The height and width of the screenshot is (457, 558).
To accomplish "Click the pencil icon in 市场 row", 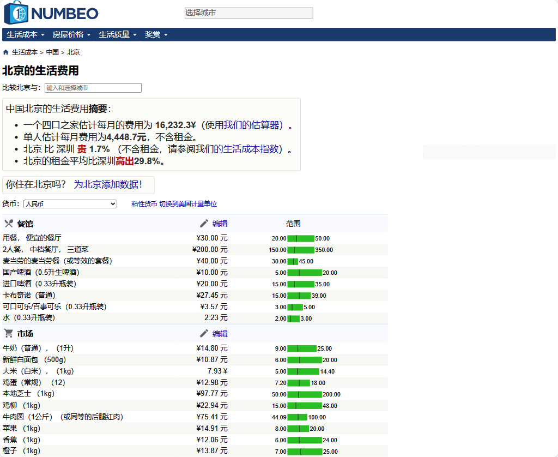I will (204, 334).
